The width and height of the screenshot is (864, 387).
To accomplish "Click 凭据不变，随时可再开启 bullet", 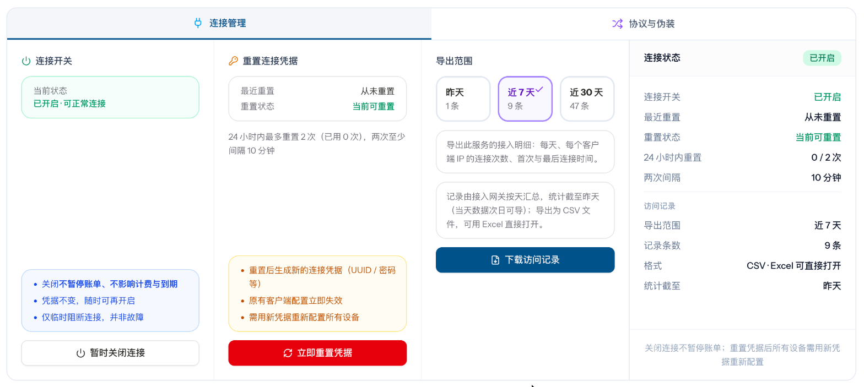I will (x=89, y=301).
